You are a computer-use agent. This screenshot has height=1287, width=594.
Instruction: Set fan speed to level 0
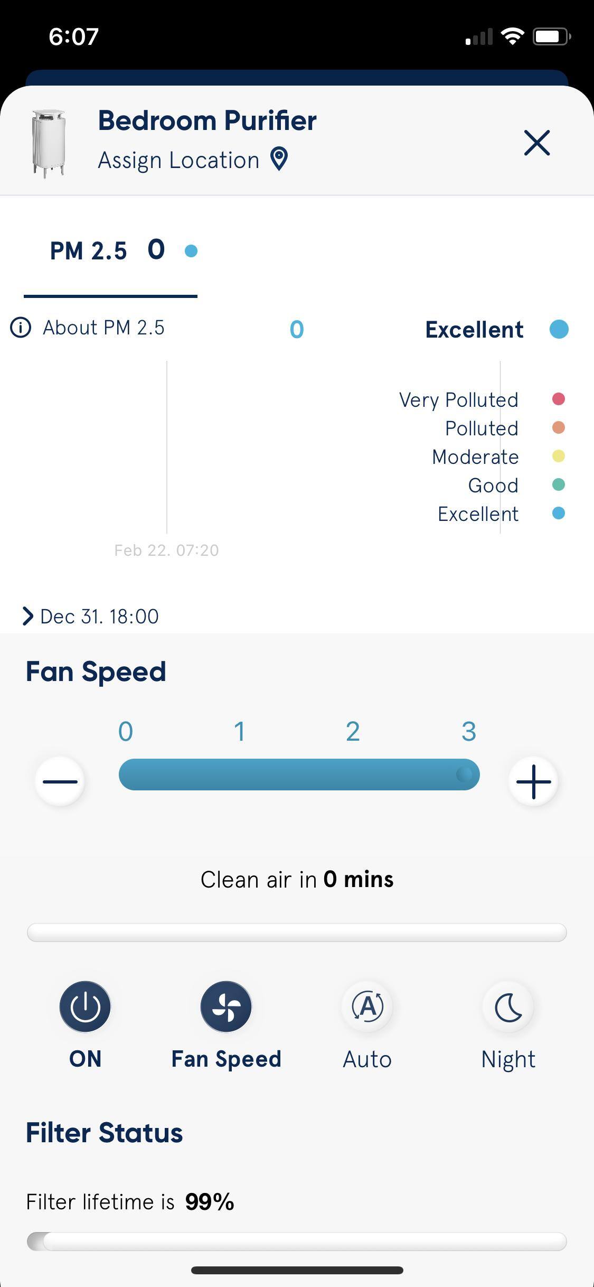pyautogui.click(x=126, y=731)
